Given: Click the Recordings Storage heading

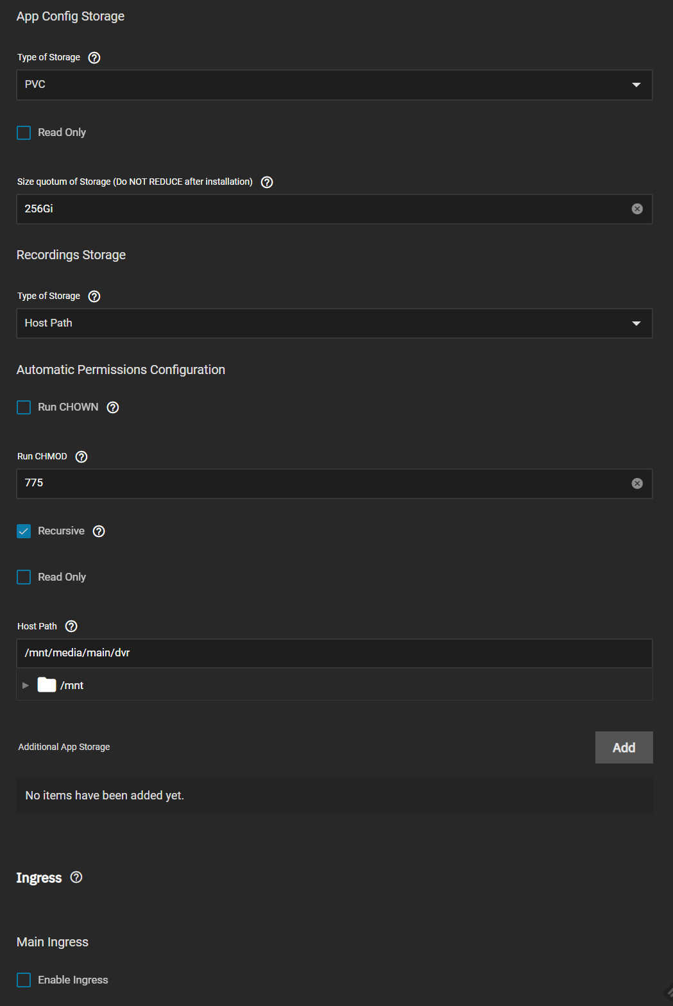Looking at the screenshot, I should tap(71, 255).
